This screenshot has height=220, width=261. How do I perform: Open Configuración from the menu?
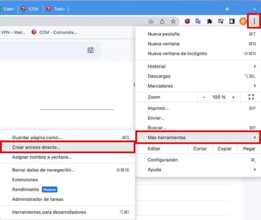tap(198, 160)
